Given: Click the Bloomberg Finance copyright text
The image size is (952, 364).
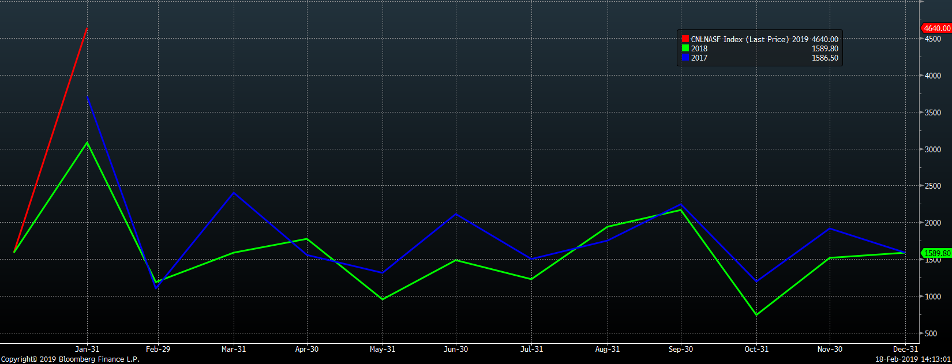Looking at the screenshot, I should 70,359.
